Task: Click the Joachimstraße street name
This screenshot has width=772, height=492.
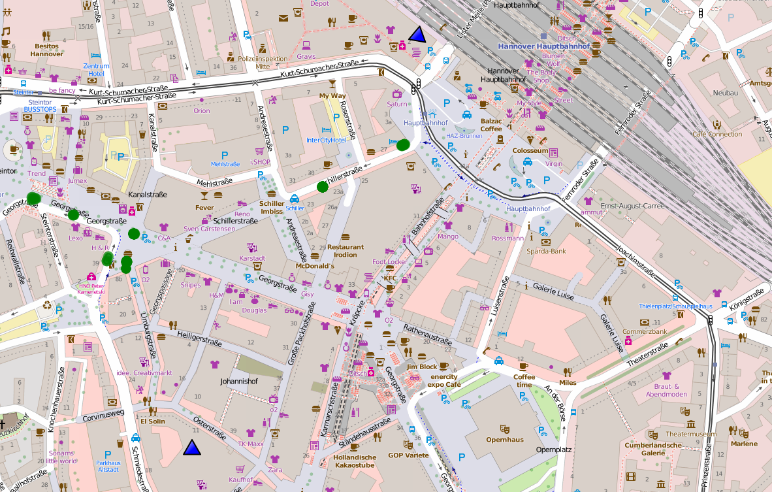Action: coord(636,260)
